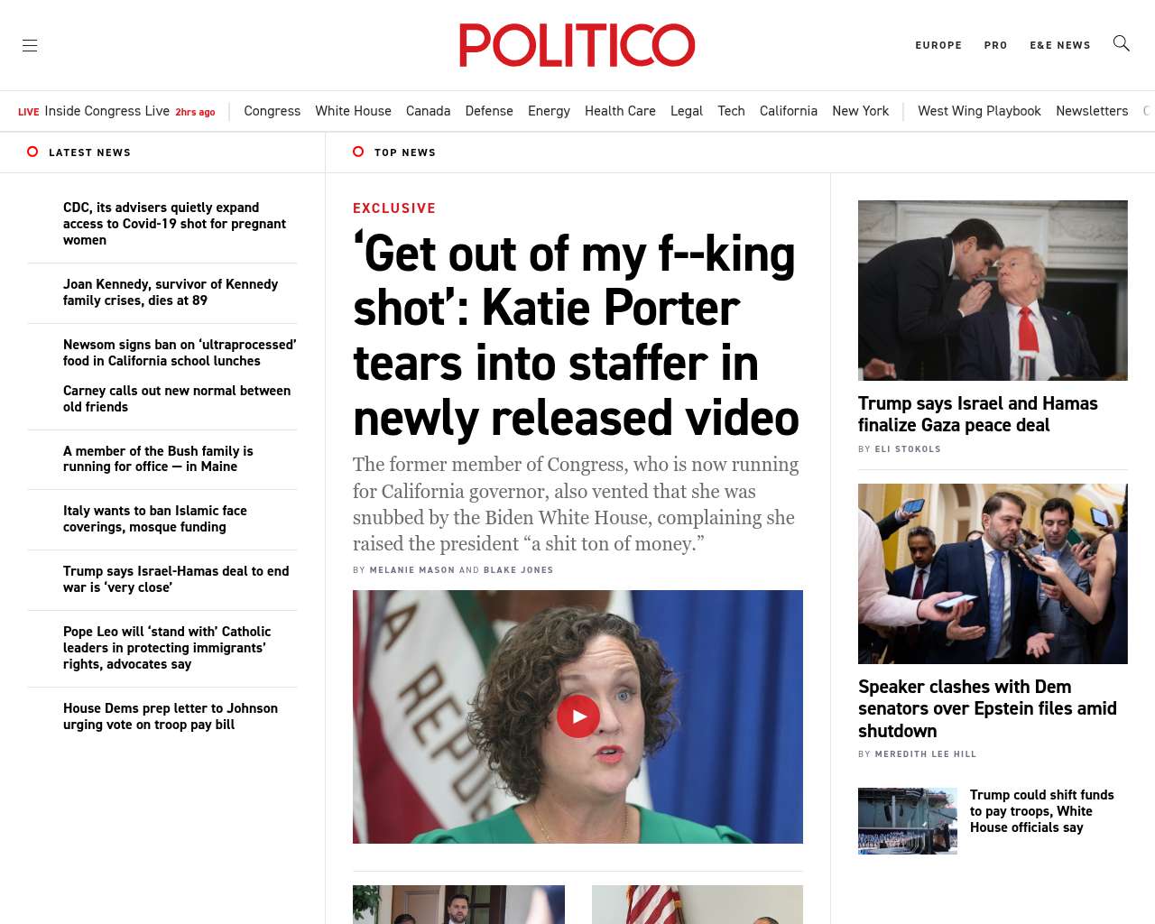This screenshot has height=924, width=1155.
Task: Open the Speaker with reporters photo thumbnail
Action: tap(993, 574)
